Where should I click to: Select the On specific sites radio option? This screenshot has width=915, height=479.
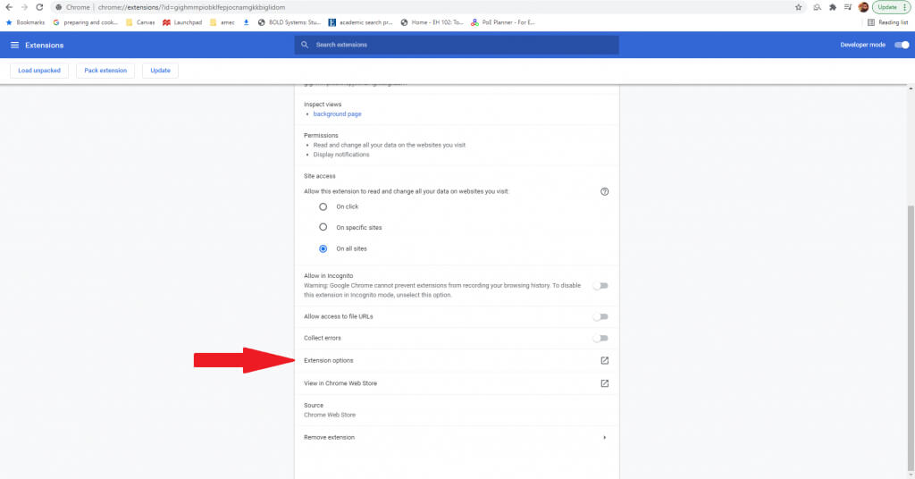coord(323,228)
